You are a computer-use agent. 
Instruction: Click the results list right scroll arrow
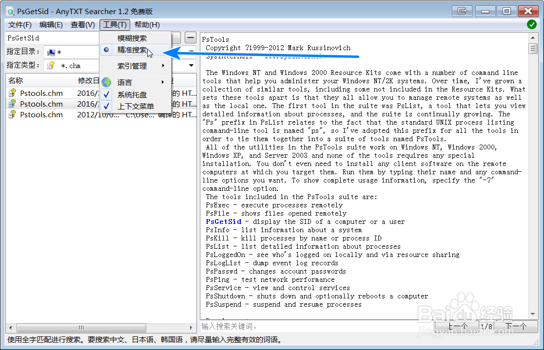(191, 328)
